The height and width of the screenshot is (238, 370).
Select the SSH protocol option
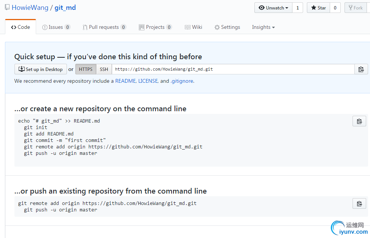pyautogui.click(x=104, y=69)
